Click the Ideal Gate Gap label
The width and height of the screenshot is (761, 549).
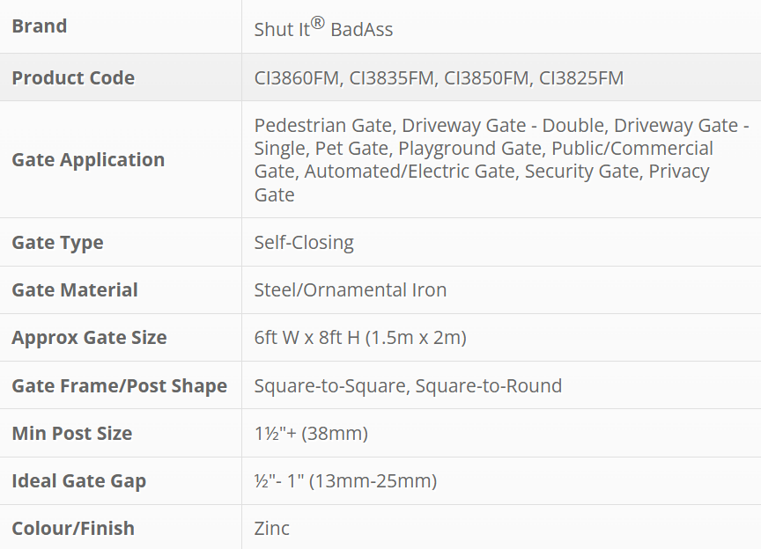pyautogui.click(x=79, y=480)
